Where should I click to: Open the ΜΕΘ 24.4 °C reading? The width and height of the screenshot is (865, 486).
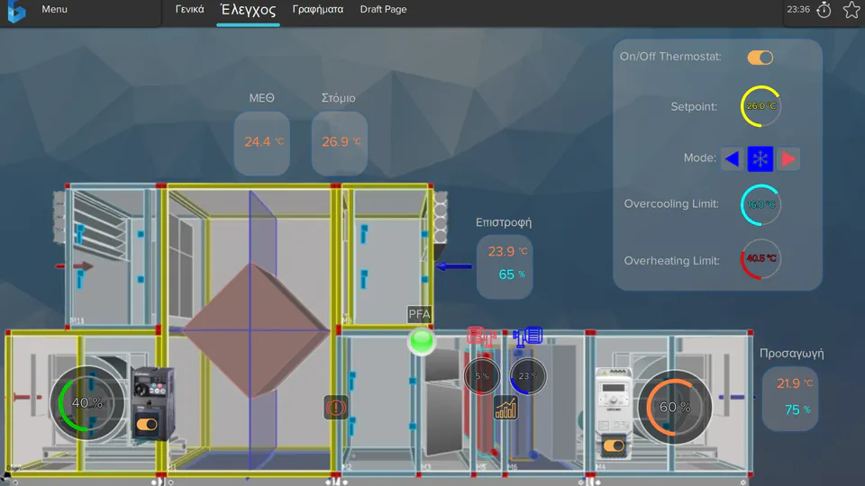(x=262, y=143)
